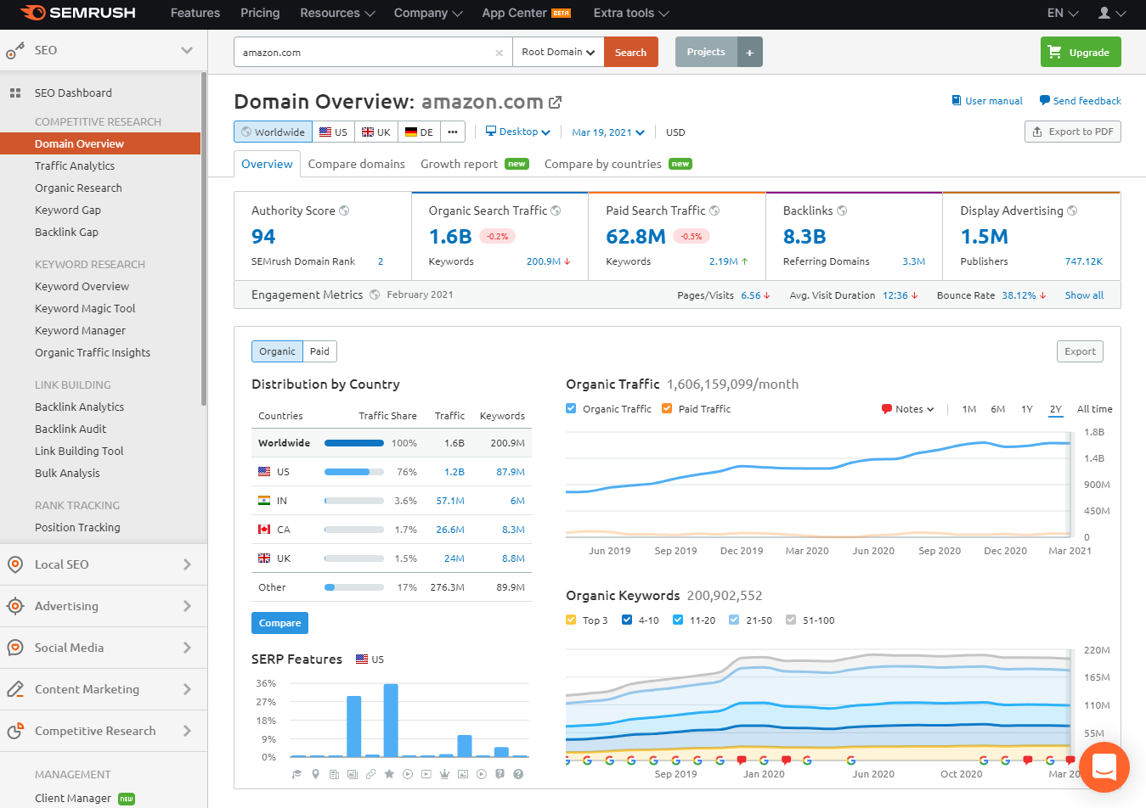This screenshot has height=808, width=1146.
Task: Open the Desktop device dropdown
Action: tap(518, 132)
